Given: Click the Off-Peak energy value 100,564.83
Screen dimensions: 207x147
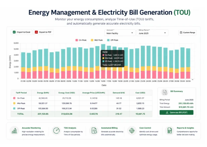Looking at the screenshot, I should click(x=43, y=108).
